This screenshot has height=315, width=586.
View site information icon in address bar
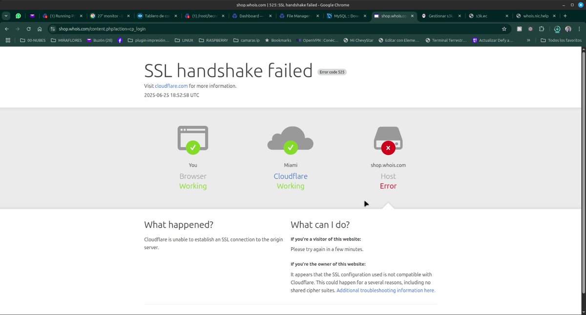tap(53, 29)
